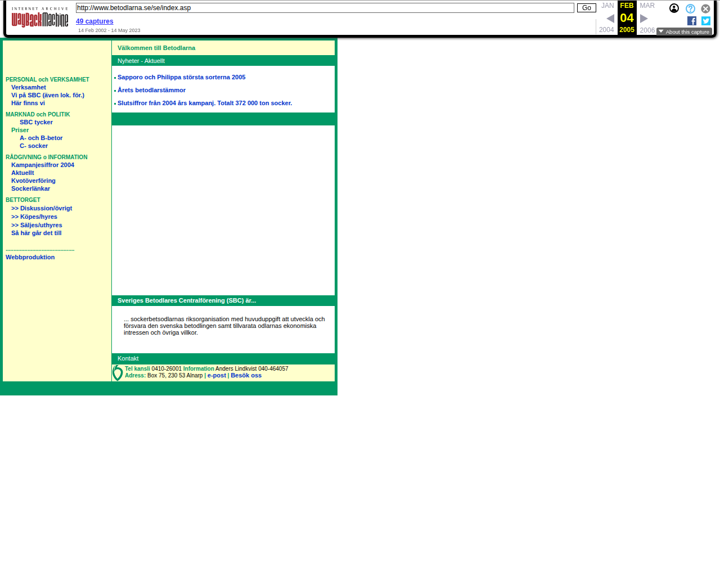Click the Wayback Machine logo
The height and width of the screenshot is (576, 720).
pos(40,17)
